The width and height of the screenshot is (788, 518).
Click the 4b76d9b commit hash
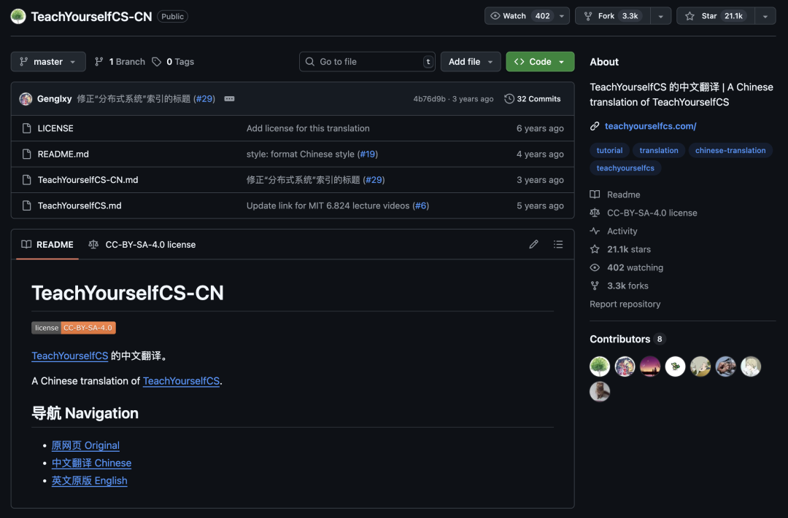429,99
